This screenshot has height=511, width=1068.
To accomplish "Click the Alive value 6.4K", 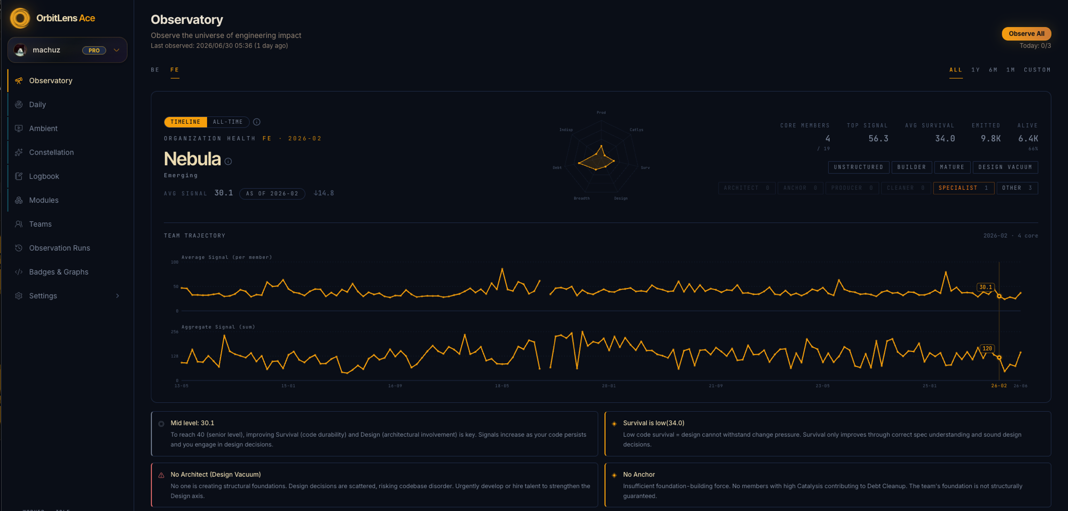I will (1028, 139).
